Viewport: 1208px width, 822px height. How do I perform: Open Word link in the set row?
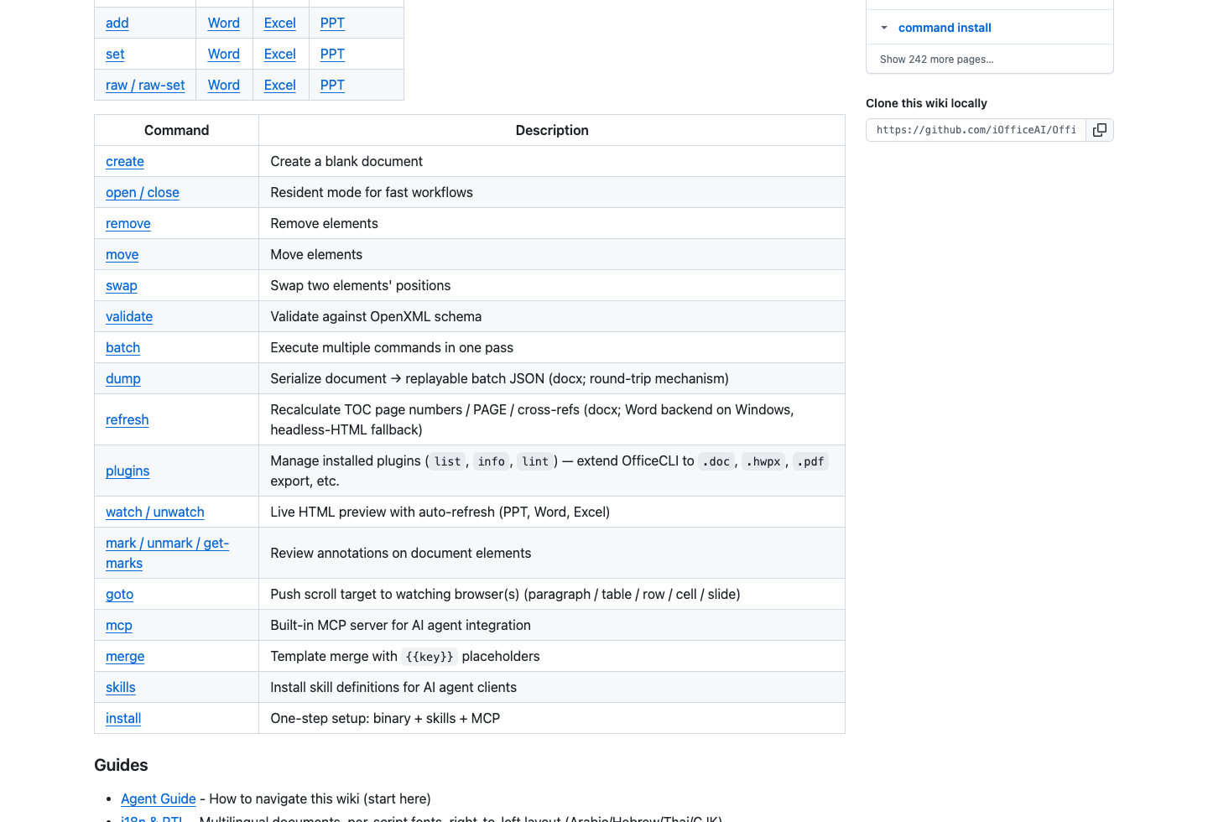click(224, 55)
